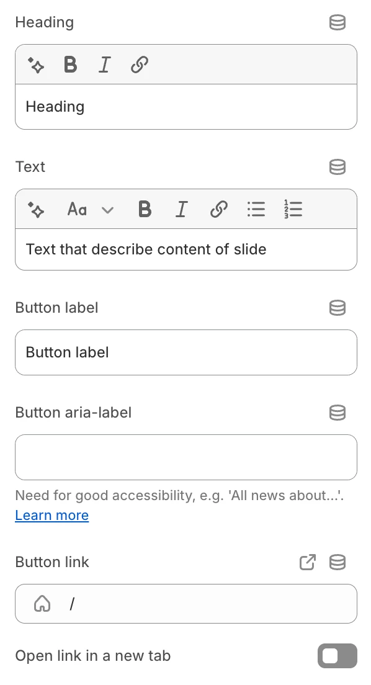Click AI generate icon in Heading toolbar
Viewport: 371px width, 685px height.
coord(36,65)
